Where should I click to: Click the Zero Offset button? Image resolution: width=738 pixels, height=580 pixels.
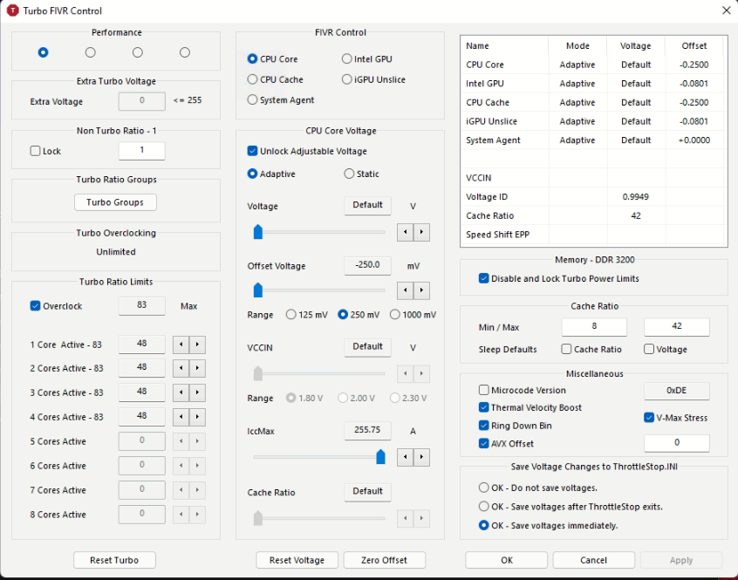click(x=385, y=560)
